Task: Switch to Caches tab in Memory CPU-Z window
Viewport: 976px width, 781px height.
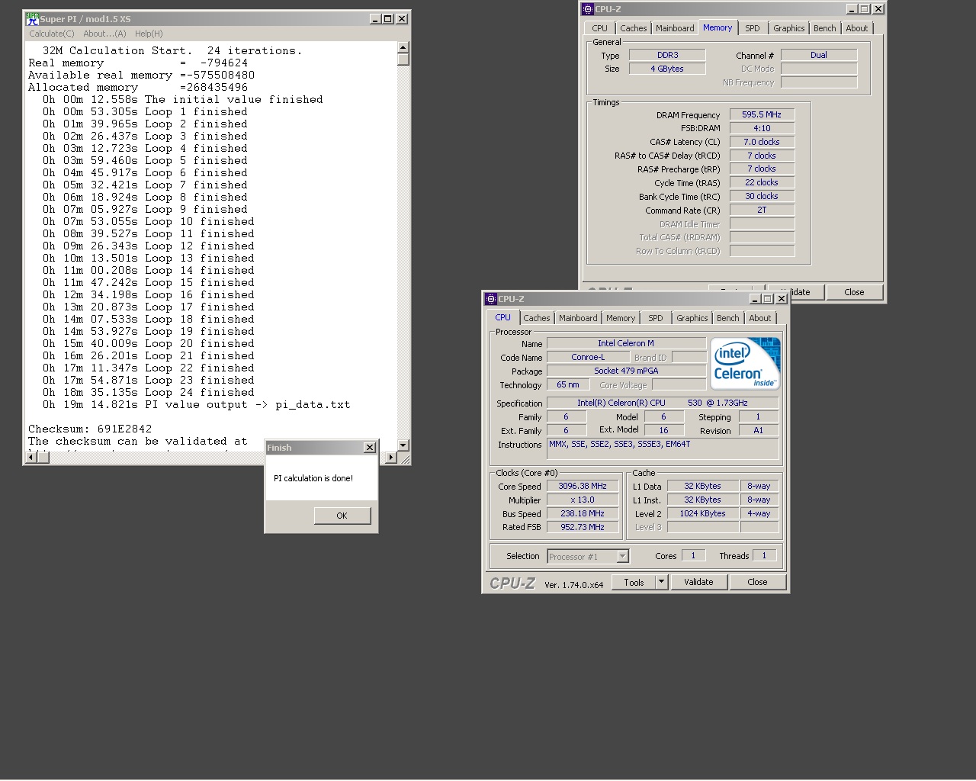Action: pyautogui.click(x=633, y=28)
